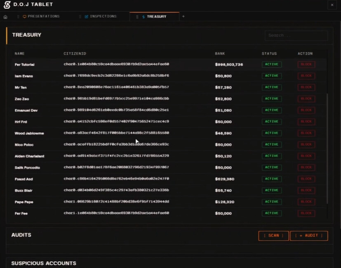
Task: Click the drag handle on Treasury tab
Action: point(137,17)
